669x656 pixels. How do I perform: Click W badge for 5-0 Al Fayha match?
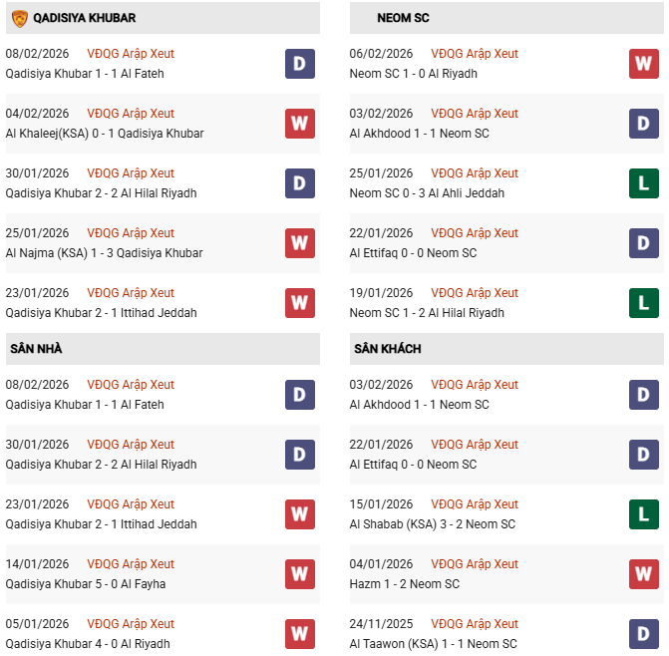300,574
